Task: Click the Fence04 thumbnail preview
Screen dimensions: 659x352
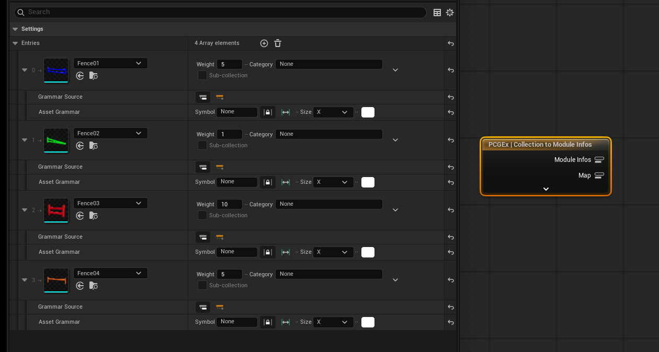Action: pyautogui.click(x=56, y=280)
